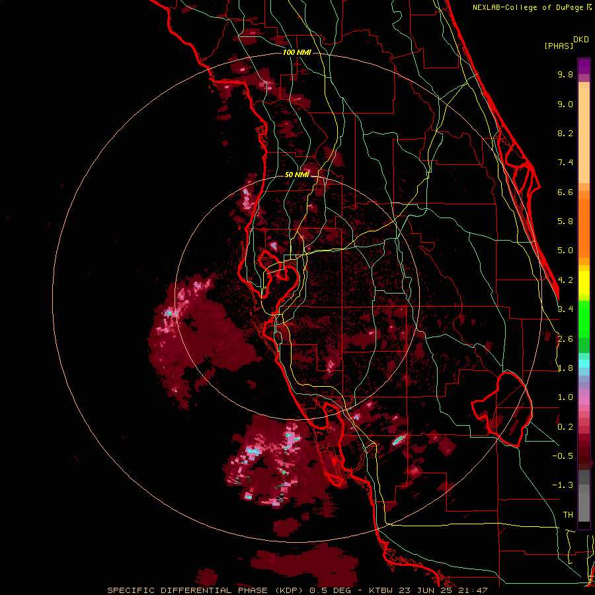Click the 0.2 scale value
Viewport: 595px width, 595px height.
[x=565, y=427]
